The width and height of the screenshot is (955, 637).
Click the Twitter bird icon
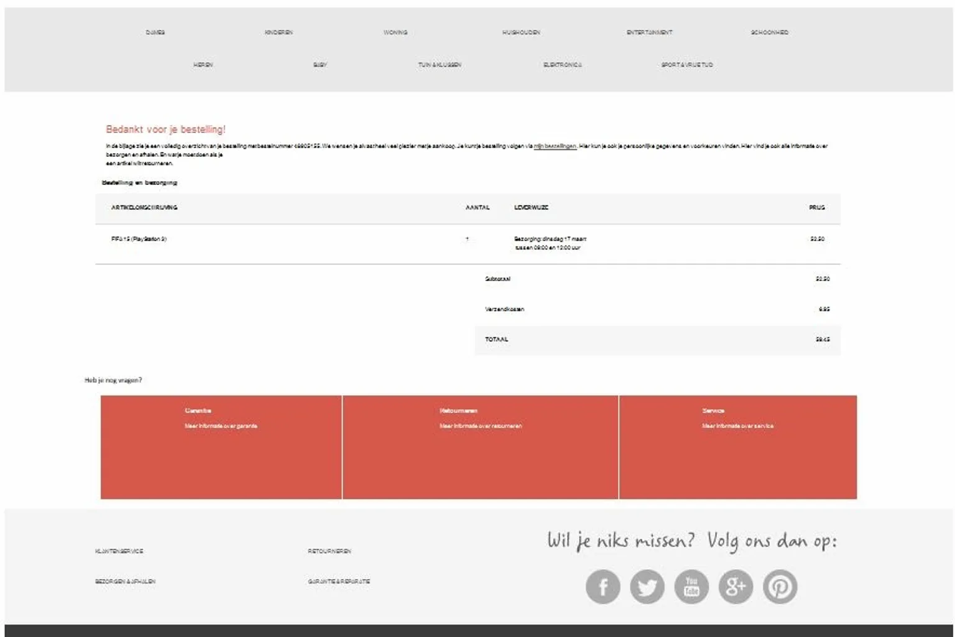(647, 587)
